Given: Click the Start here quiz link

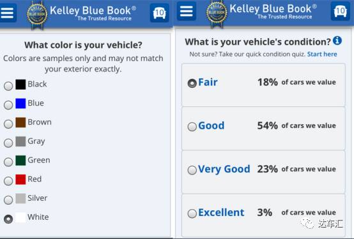Looking at the screenshot, I should pyautogui.click(x=322, y=54).
